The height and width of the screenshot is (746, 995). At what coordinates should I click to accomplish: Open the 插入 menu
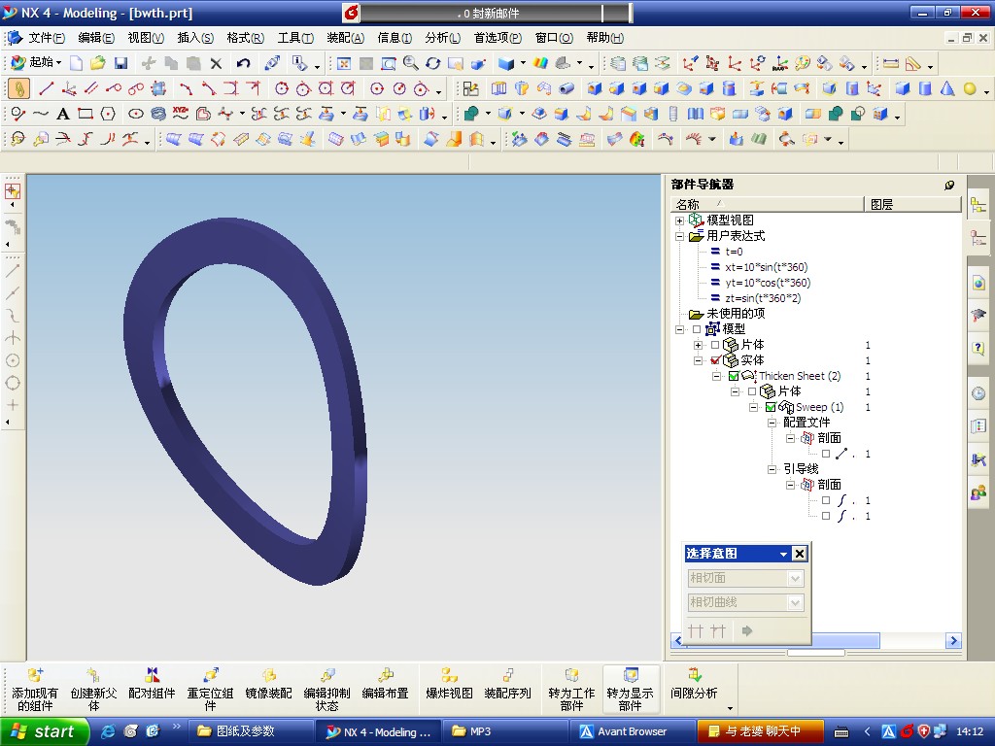[194, 38]
